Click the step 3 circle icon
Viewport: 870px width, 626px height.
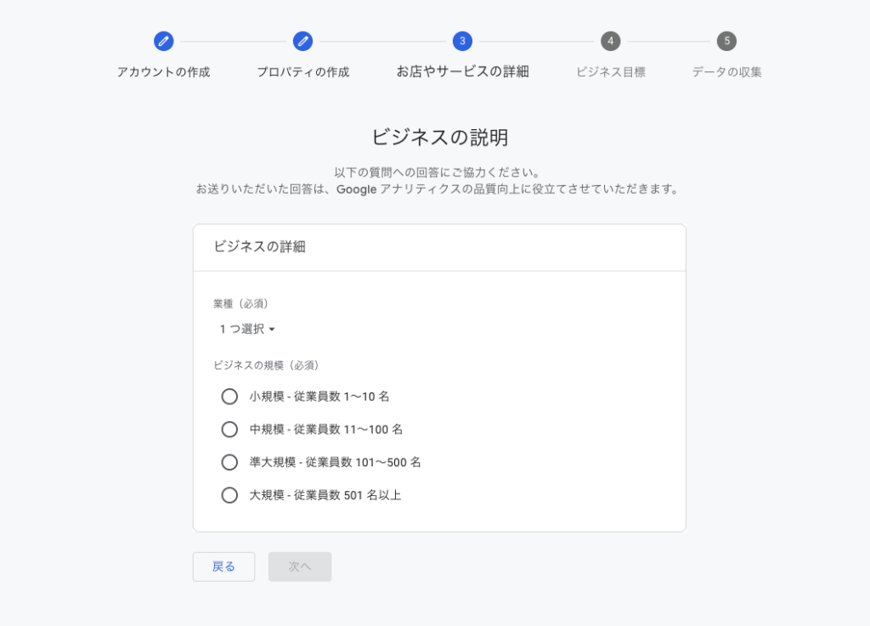pos(462,41)
